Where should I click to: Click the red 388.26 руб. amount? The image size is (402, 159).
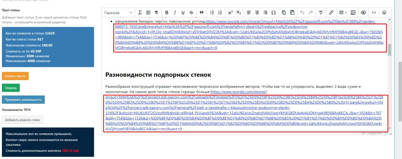(x=71, y=151)
